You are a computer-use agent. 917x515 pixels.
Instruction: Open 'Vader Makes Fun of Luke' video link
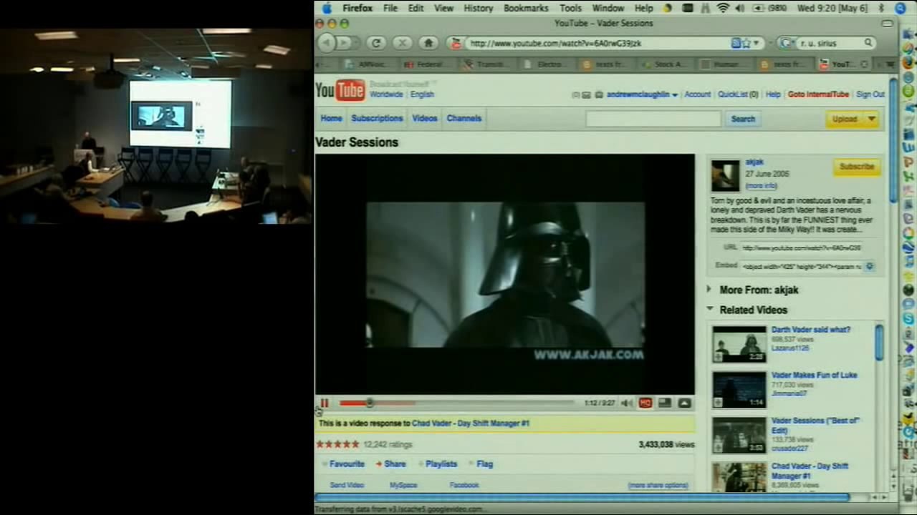pyautogui.click(x=814, y=375)
